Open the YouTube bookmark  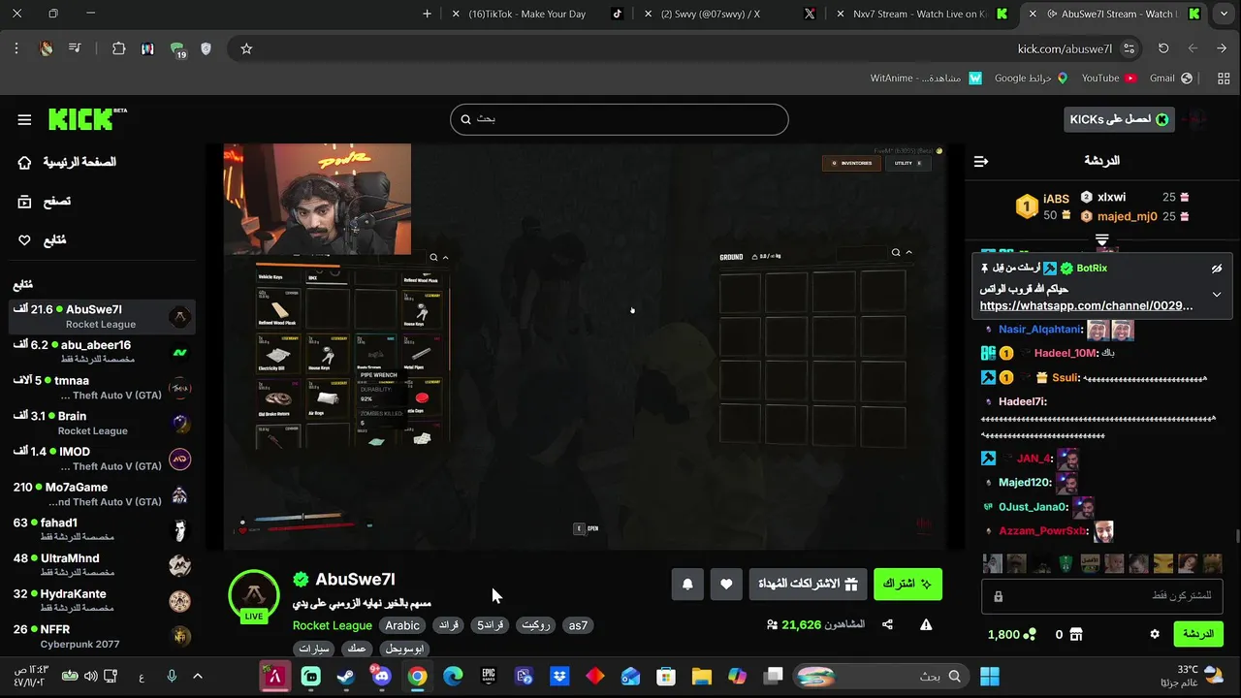point(1108,78)
